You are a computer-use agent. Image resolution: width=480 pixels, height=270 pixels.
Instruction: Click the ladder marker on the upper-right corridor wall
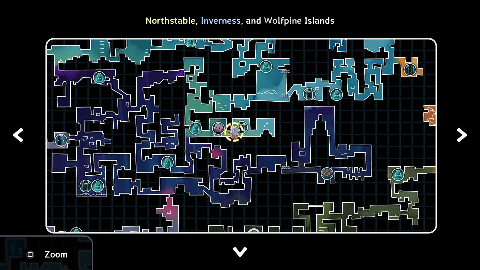click(x=285, y=71)
